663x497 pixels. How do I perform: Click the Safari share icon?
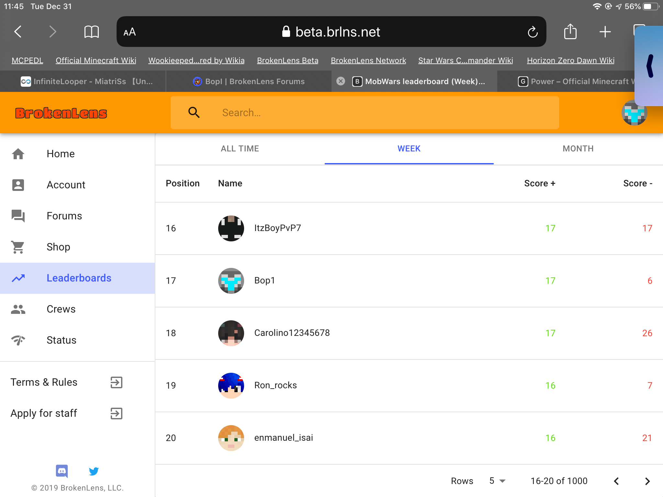pos(570,31)
